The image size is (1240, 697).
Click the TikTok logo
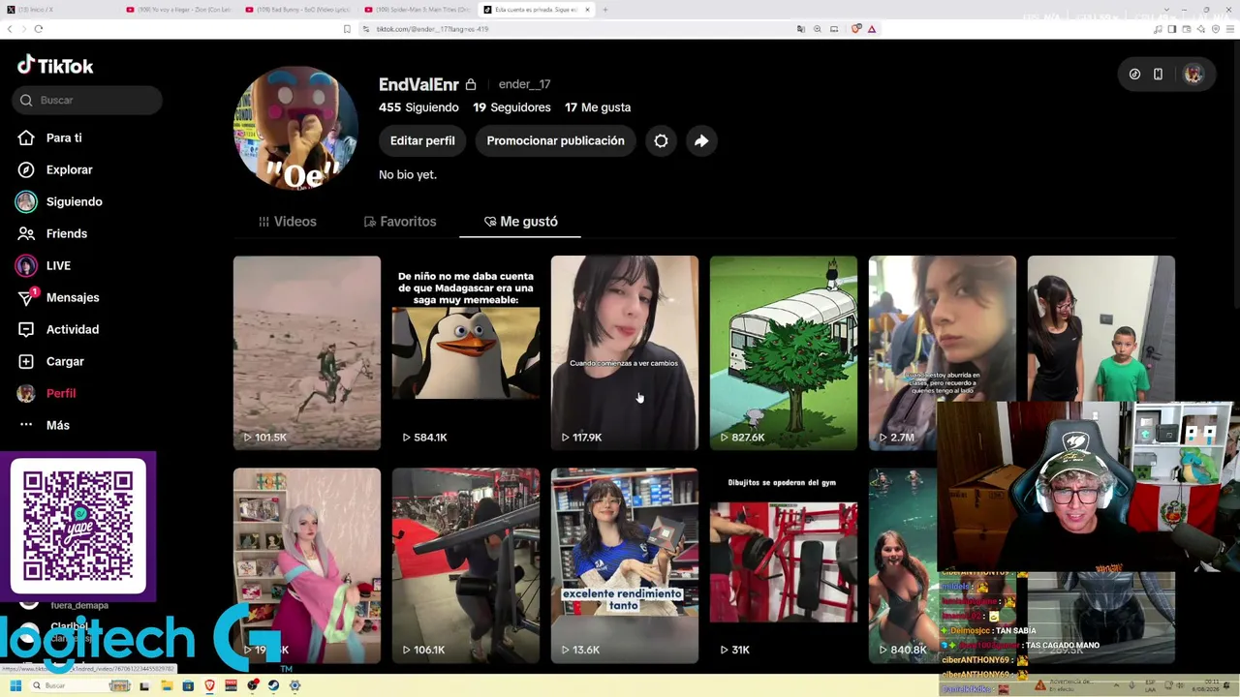click(x=55, y=66)
